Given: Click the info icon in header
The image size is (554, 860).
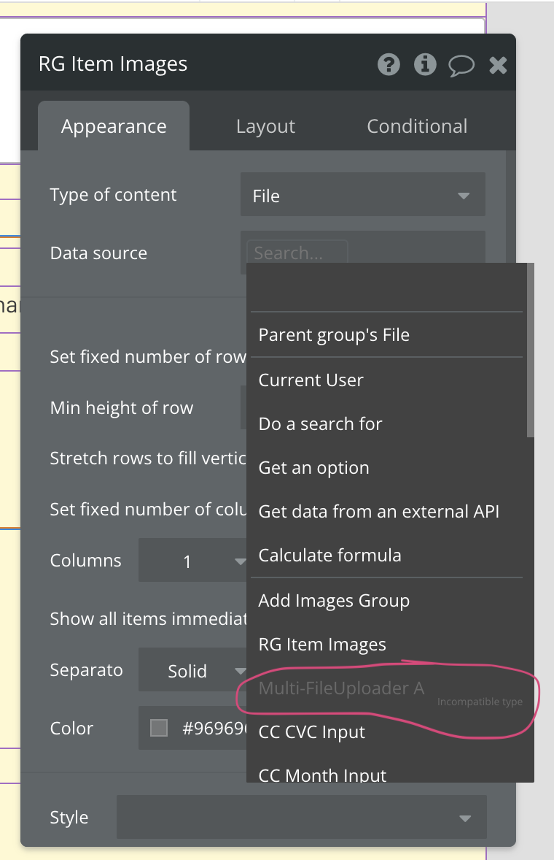Looking at the screenshot, I should [x=425, y=65].
